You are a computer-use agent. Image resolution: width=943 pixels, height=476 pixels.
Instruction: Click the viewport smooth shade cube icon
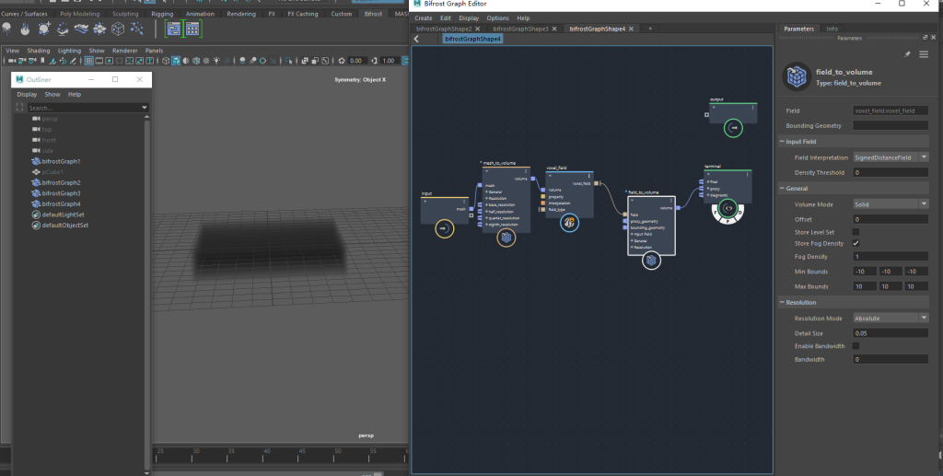point(176,61)
